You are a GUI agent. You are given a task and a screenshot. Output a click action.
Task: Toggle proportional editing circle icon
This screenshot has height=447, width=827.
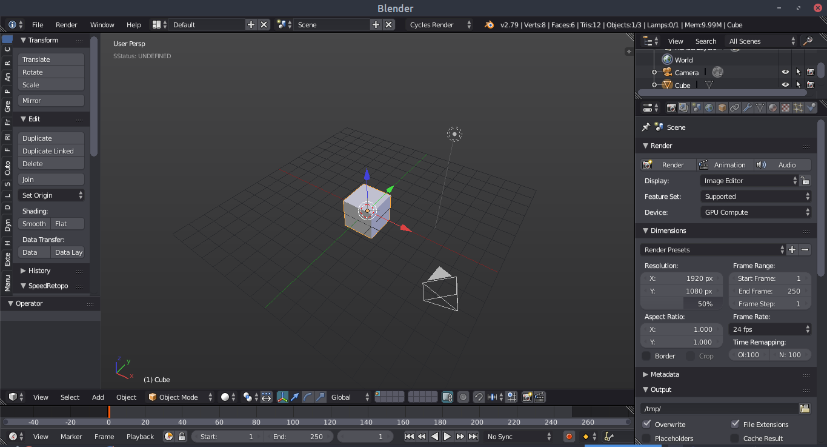[x=463, y=397]
